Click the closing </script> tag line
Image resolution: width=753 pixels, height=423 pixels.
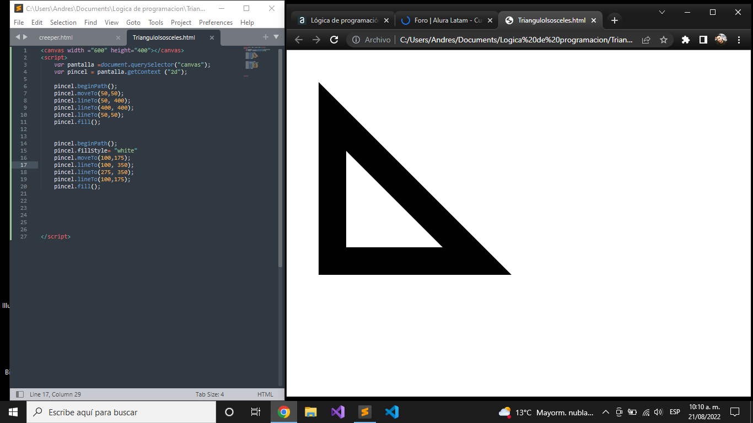click(x=55, y=236)
